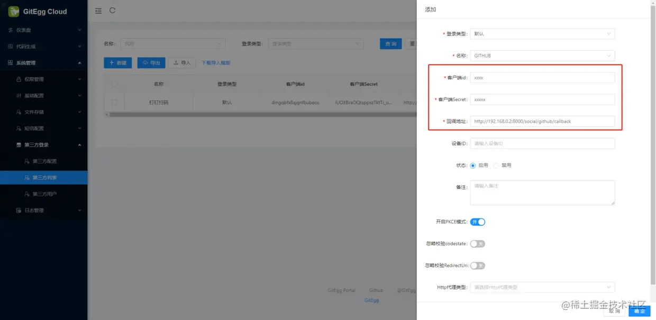Click the 取消 cancel button
The width and height of the screenshot is (656, 320).
(614, 311)
